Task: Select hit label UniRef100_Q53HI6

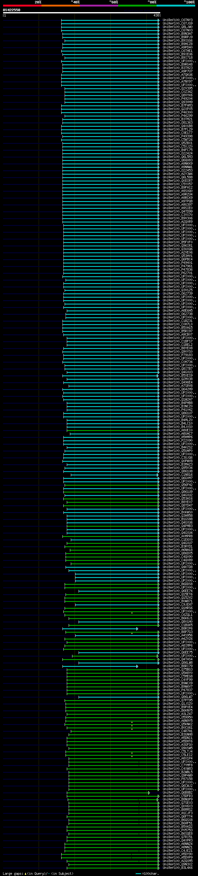Action: click(x=177, y=498)
